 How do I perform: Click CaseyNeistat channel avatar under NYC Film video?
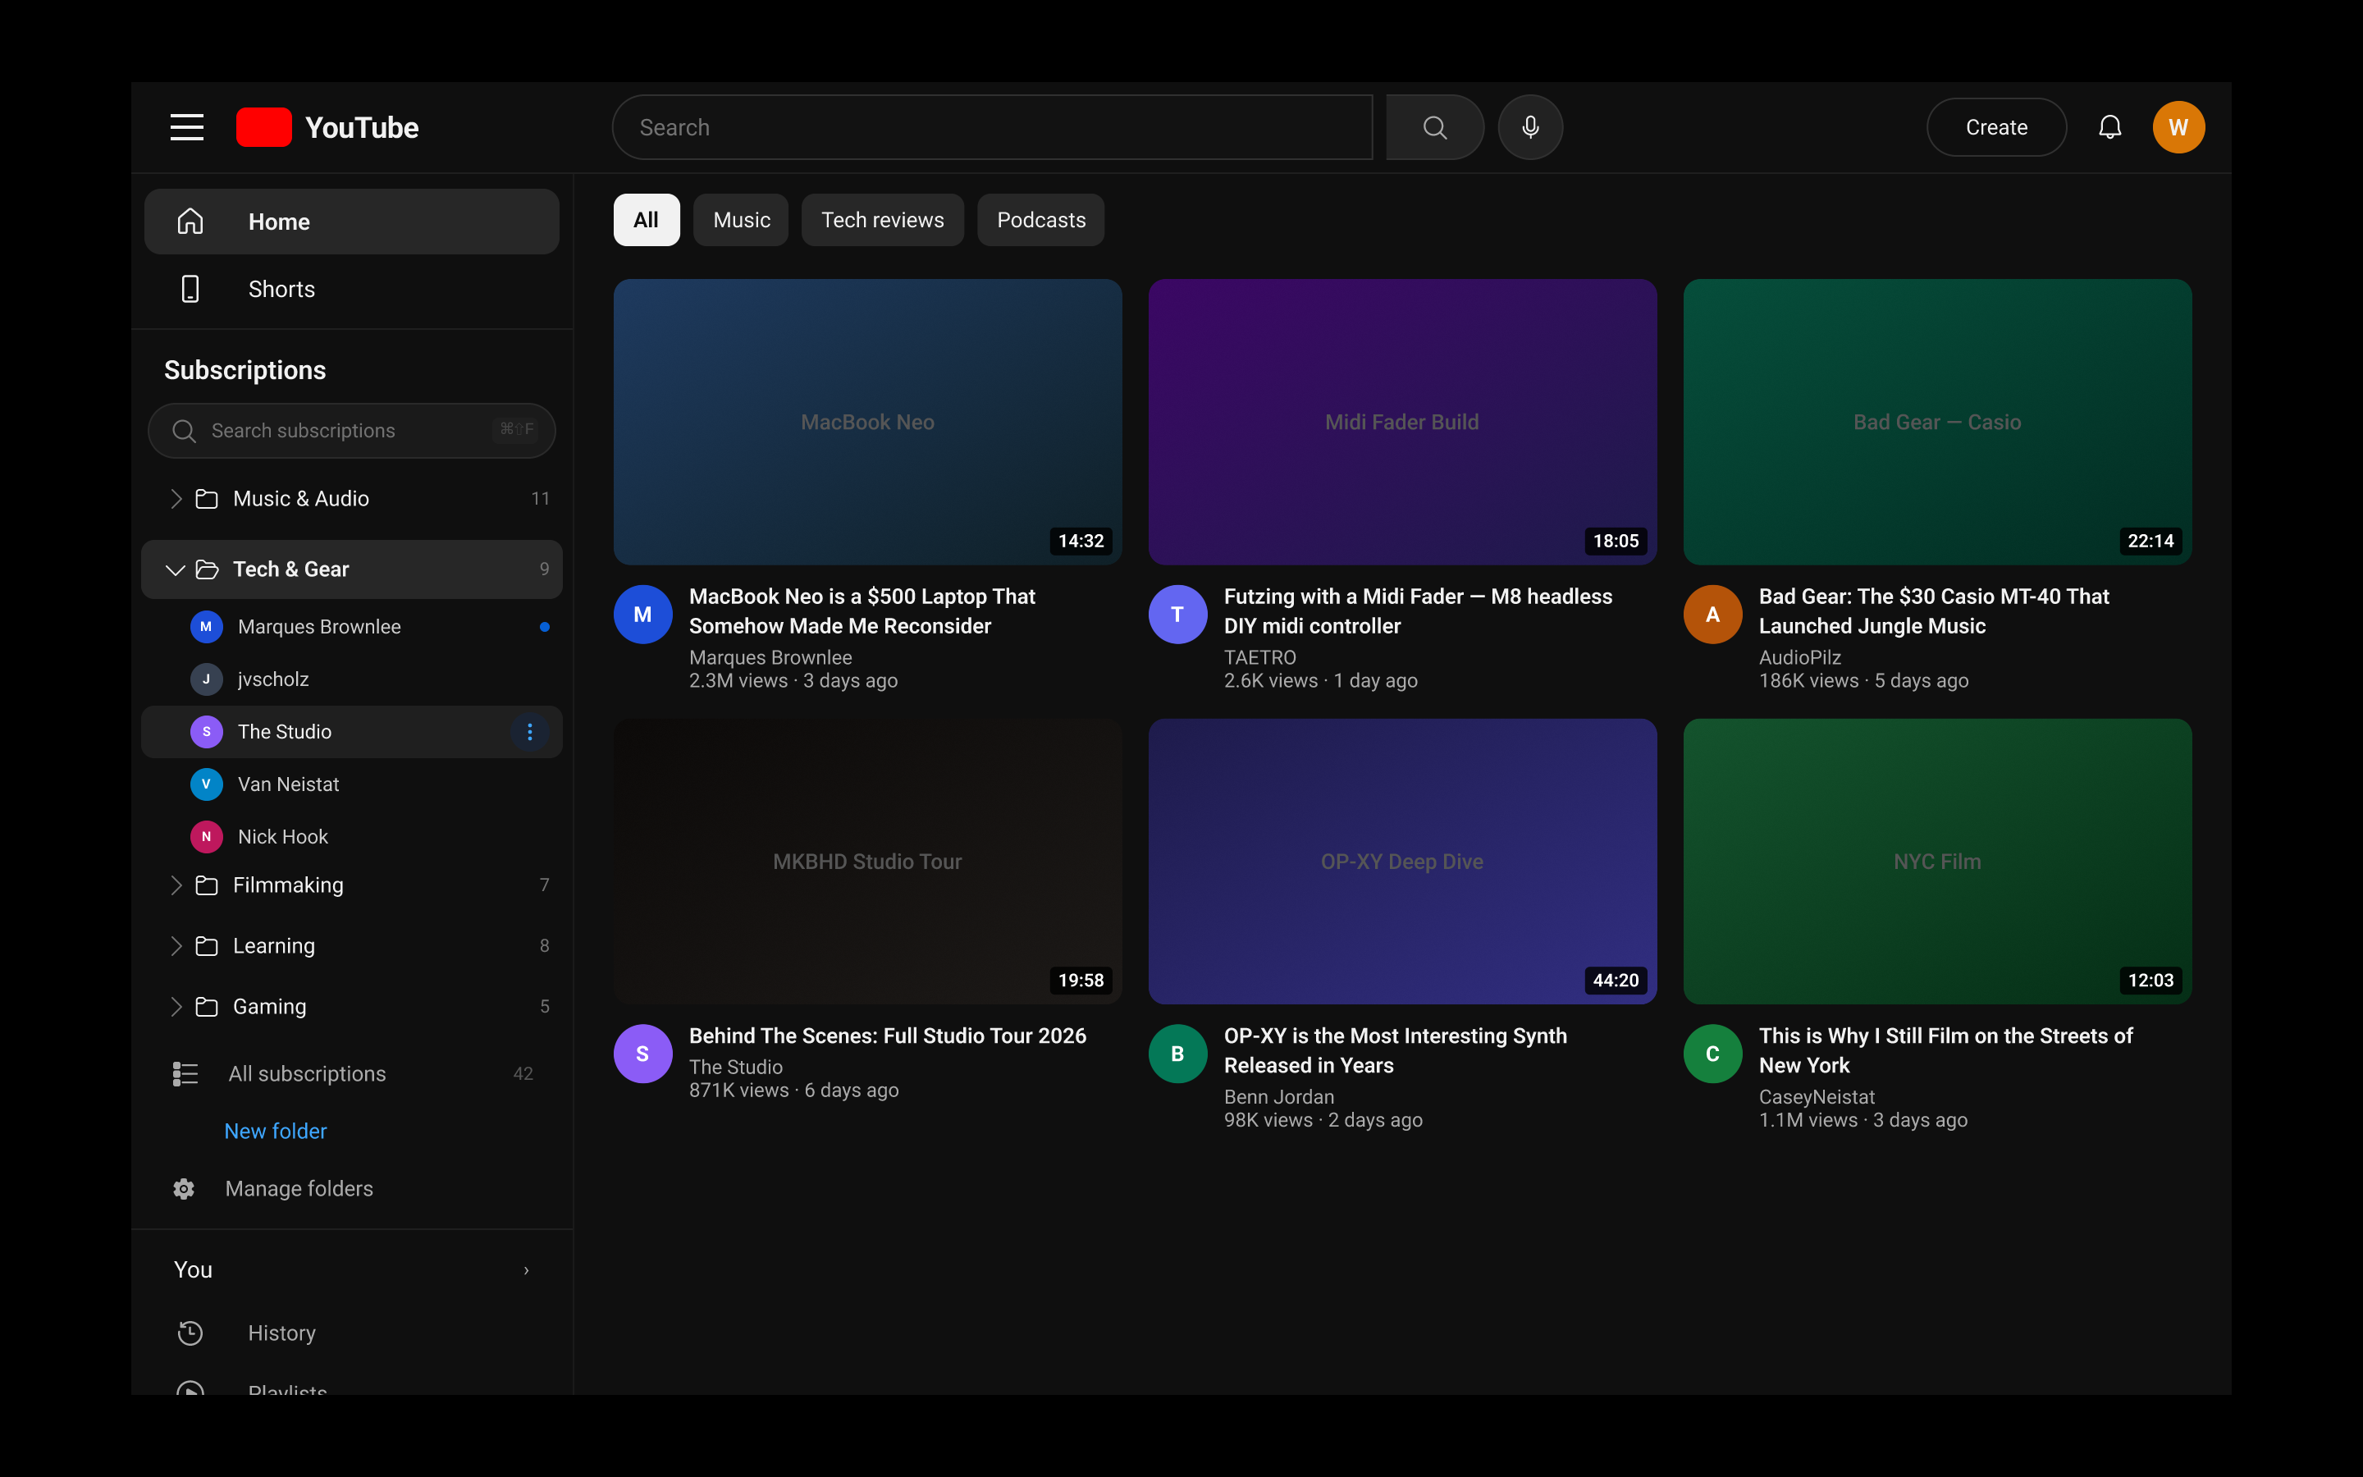point(1712,1054)
